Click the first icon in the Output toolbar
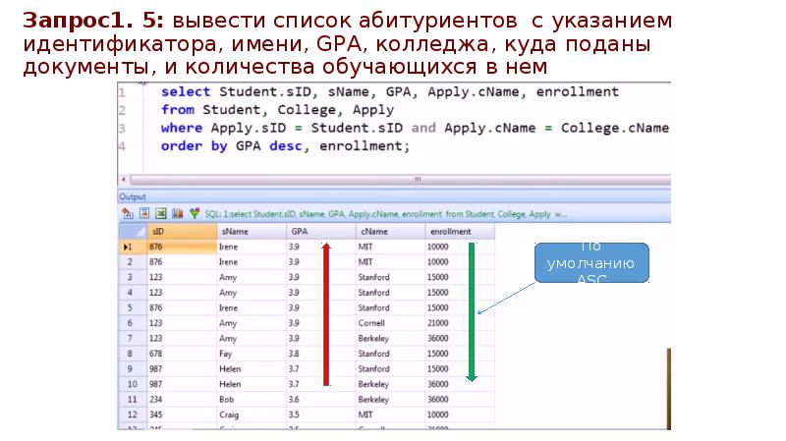The height and width of the screenshot is (441, 786). click(x=128, y=213)
